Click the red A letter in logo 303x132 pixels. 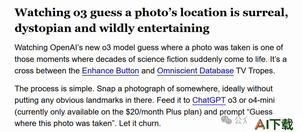pyautogui.click(x=260, y=124)
